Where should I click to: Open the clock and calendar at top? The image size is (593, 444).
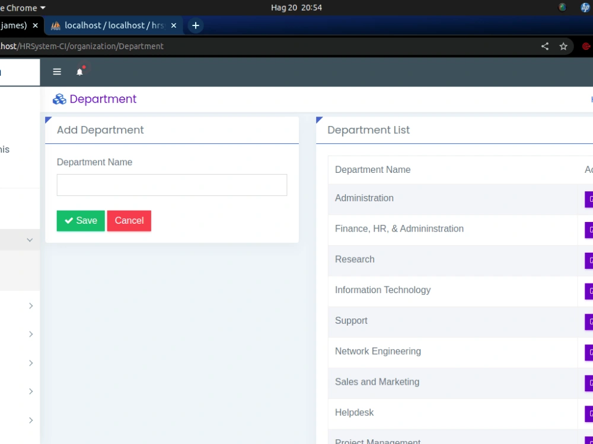coord(296,8)
